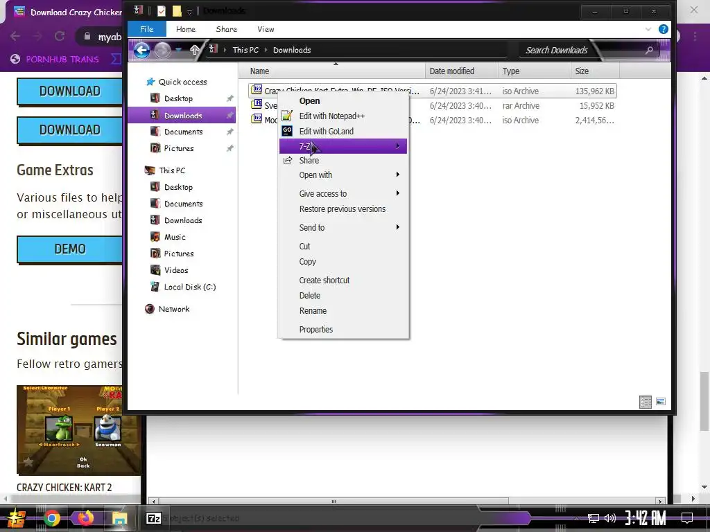Screen dimensions: 710x532
Task: Click Restore previous versions
Action: [x=343, y=209]
